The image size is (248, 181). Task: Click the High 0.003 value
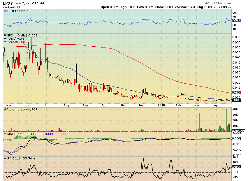tap(127, 7)
